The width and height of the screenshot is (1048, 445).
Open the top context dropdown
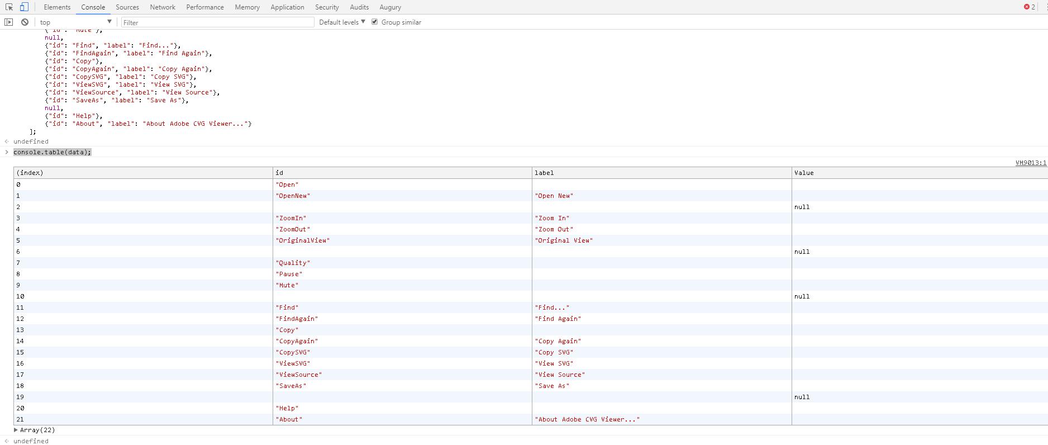pos(76,22)
